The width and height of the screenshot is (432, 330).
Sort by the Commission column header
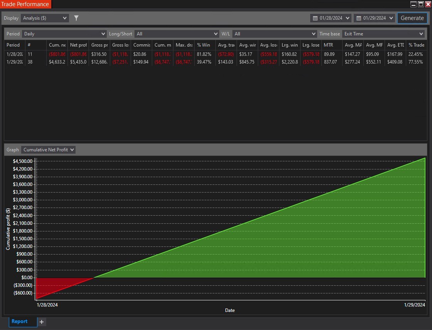141,45
